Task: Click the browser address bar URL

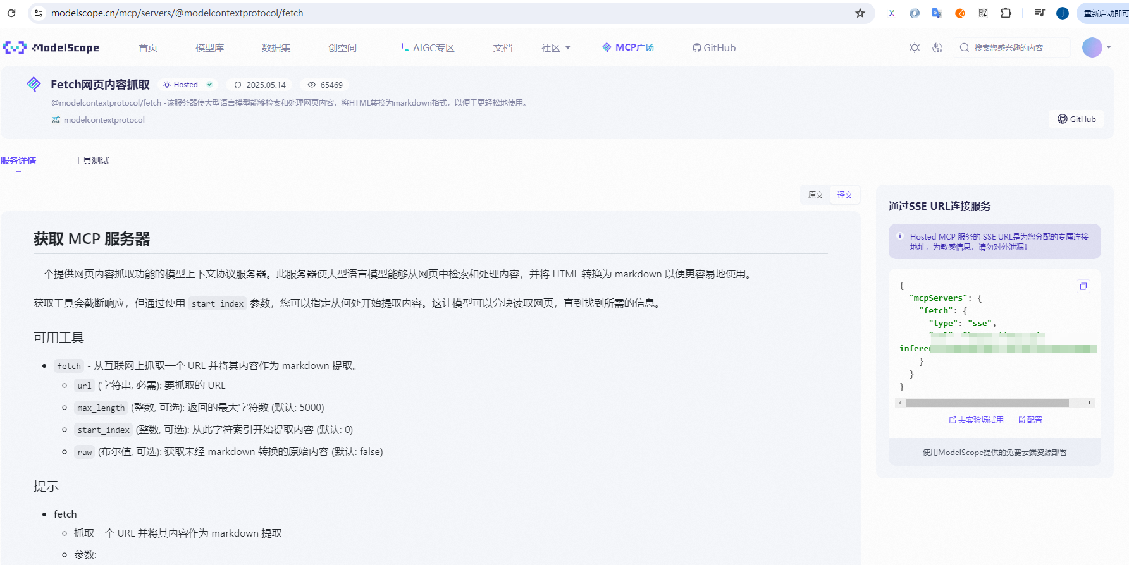Action: pyautogui.click(x=177, y=13)
